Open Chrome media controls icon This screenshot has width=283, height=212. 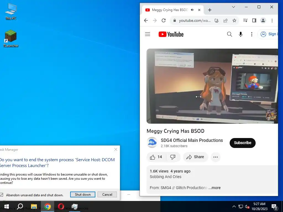(245, 20)
